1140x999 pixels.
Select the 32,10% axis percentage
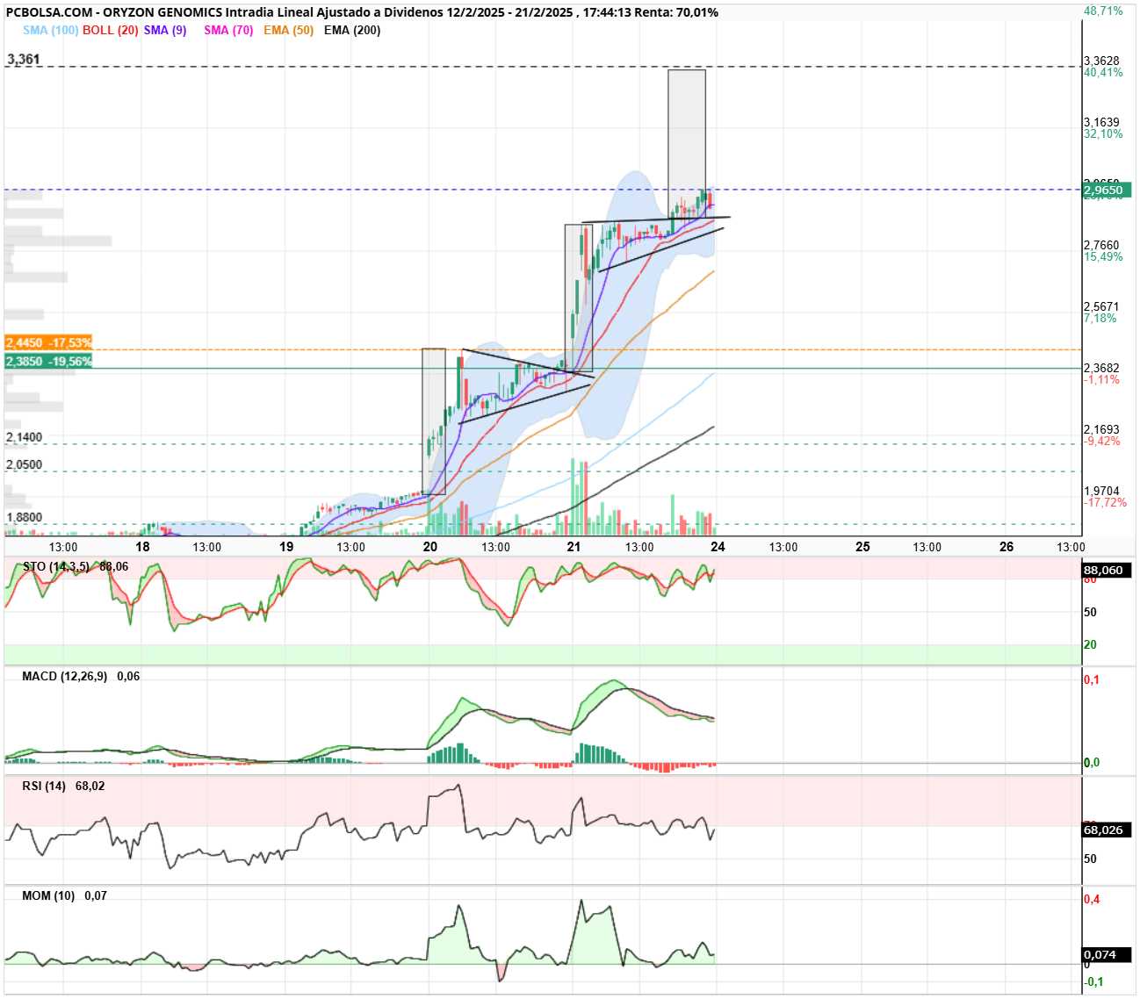pyautogui.click(x=1103, y=133)
